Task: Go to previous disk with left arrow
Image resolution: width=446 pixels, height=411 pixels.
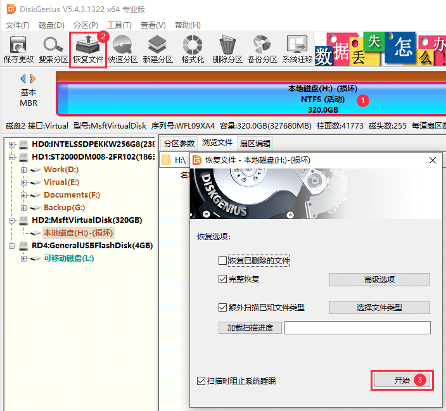Action: pos(23,79)
